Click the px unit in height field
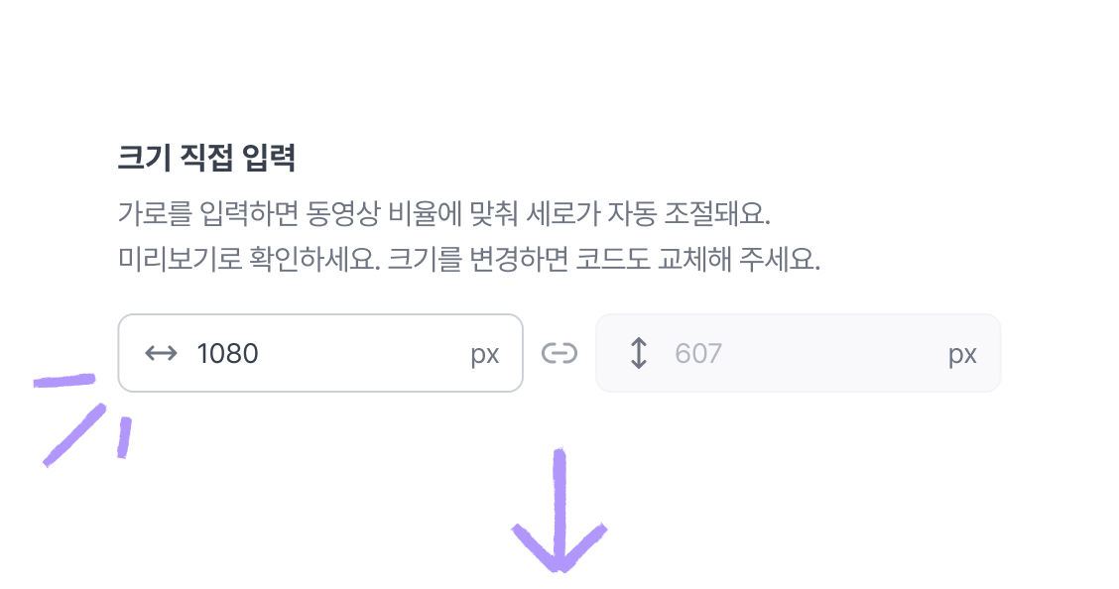 [x=962, y=354]
